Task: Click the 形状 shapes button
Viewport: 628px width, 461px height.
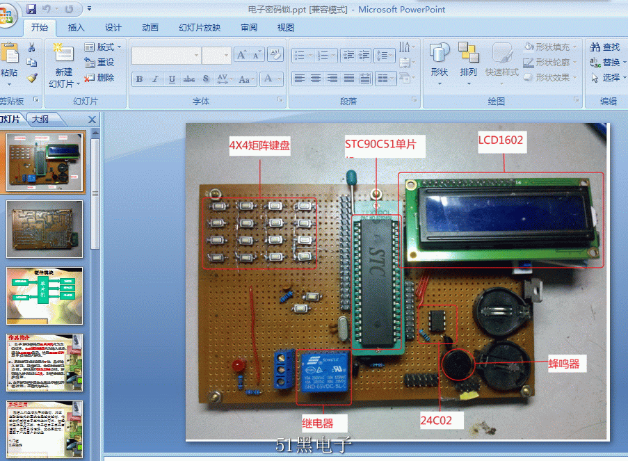Action: click(440, 63)
